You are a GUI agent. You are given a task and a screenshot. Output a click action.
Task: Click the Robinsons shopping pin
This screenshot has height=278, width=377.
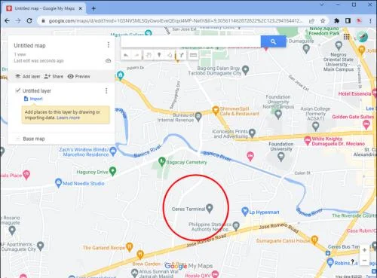pos(330,262)
